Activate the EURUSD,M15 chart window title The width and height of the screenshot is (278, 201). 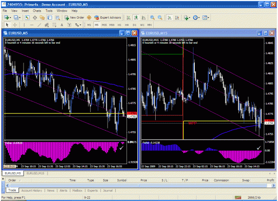pos(157,33)
